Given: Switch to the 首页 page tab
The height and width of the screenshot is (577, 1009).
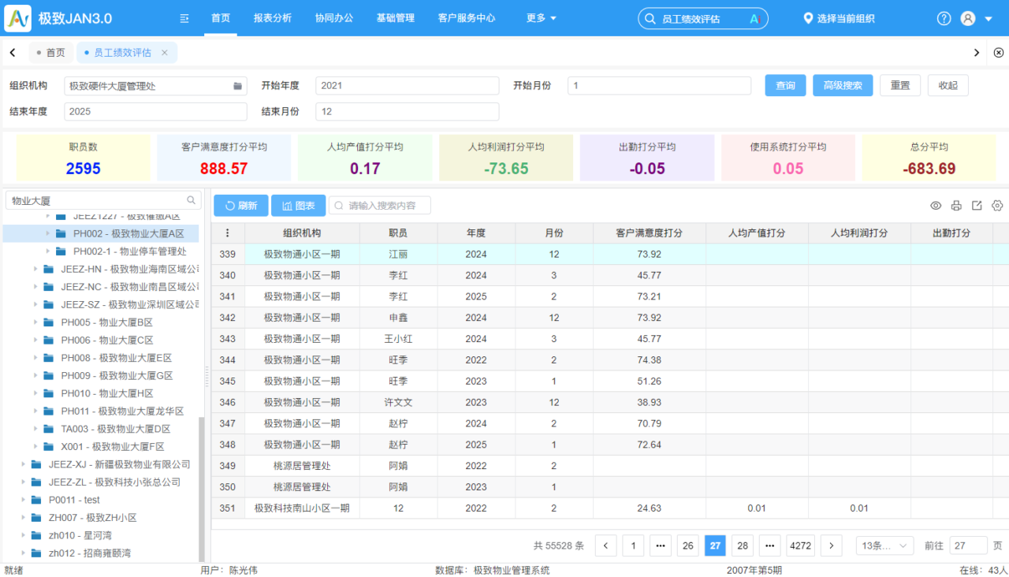Looking at the screenshot, I should (x=51, y=53).
